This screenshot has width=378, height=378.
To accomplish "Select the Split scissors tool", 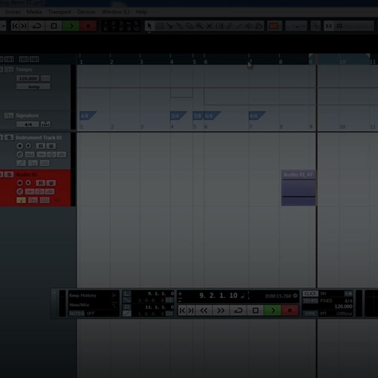I will [170, 26].
